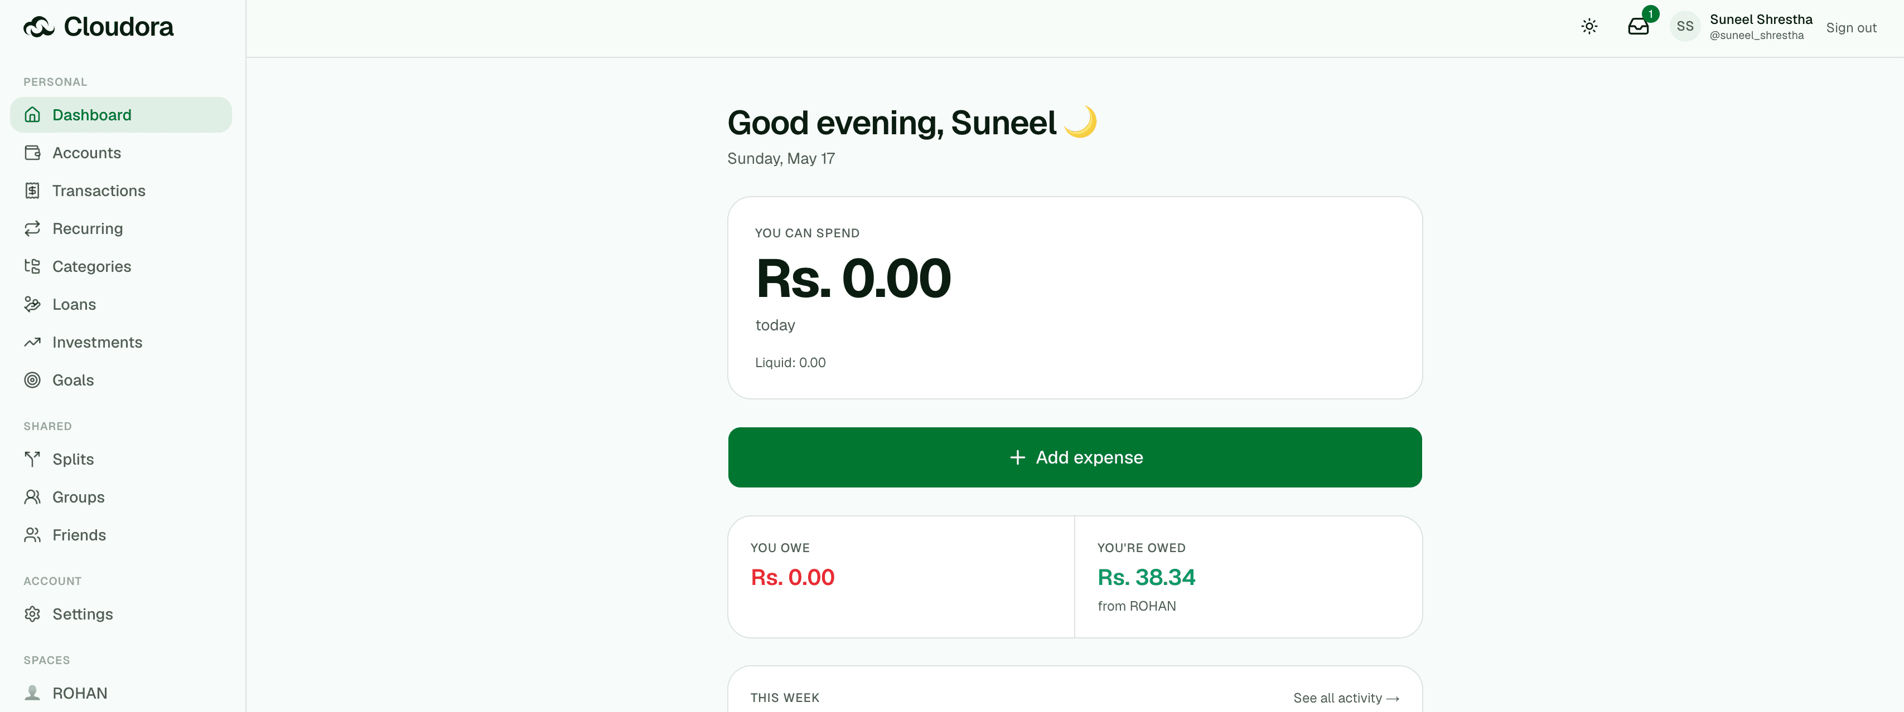
Task: Open the You're Owed Rs. 38.34 card
Action: tap(1248, 577)
